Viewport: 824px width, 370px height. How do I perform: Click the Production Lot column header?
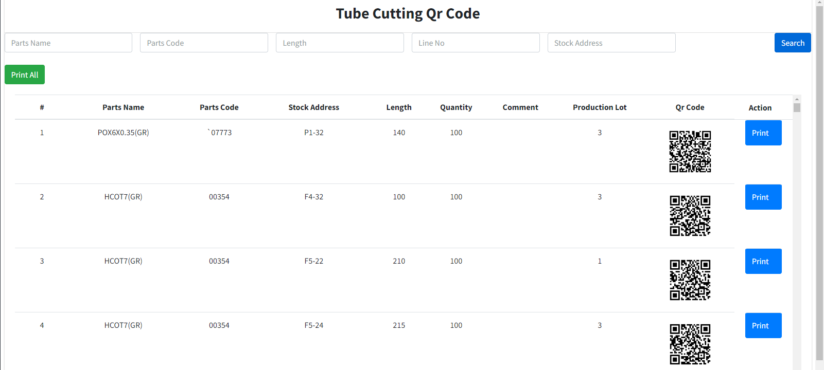coord(600,107)
